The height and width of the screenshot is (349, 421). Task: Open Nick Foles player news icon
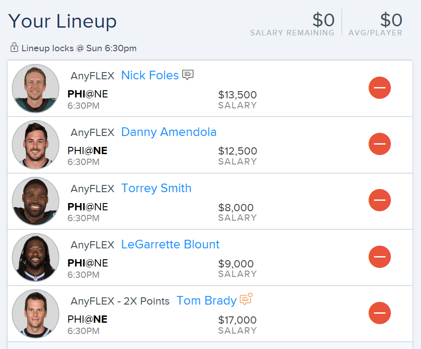[188, 75]
